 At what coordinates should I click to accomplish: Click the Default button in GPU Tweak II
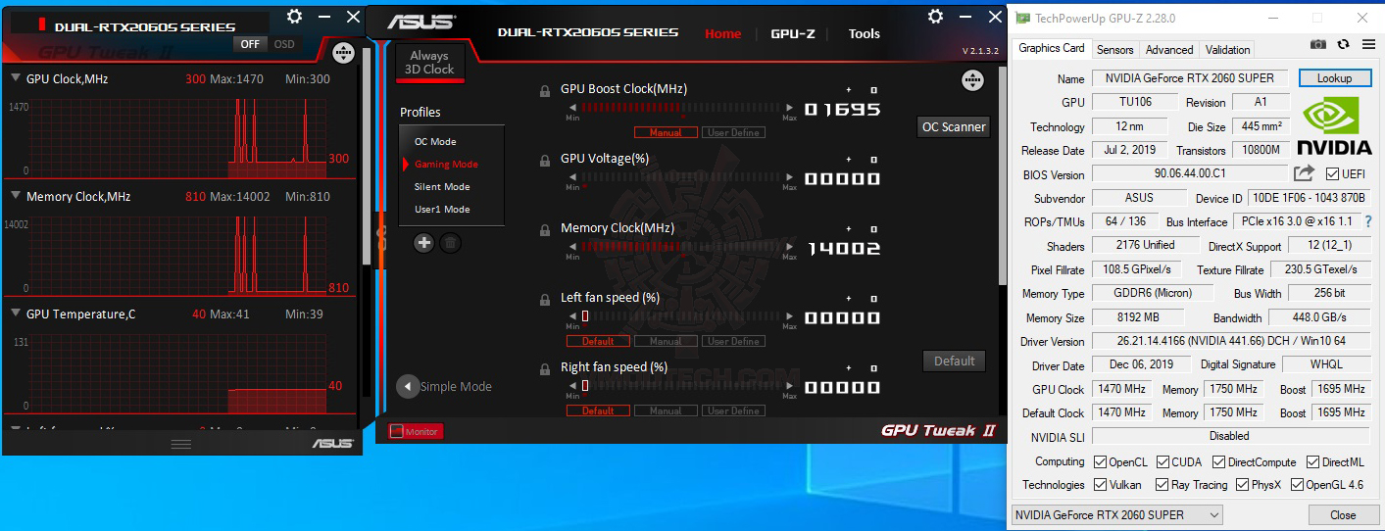click(x=954, y=361)
